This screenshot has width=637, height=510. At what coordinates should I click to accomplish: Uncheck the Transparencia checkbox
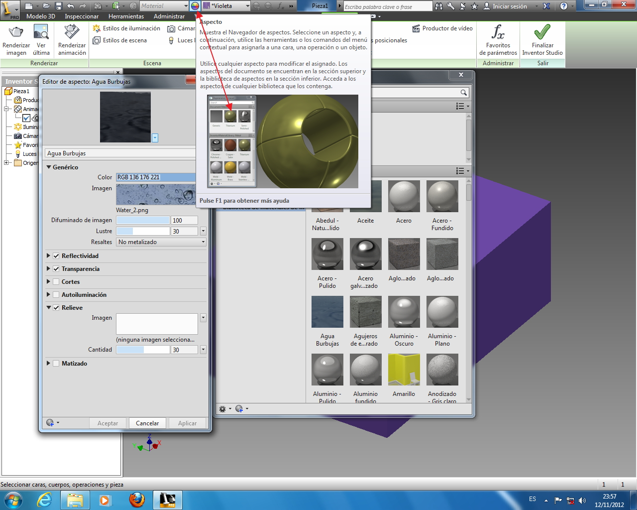click(56, 269)
